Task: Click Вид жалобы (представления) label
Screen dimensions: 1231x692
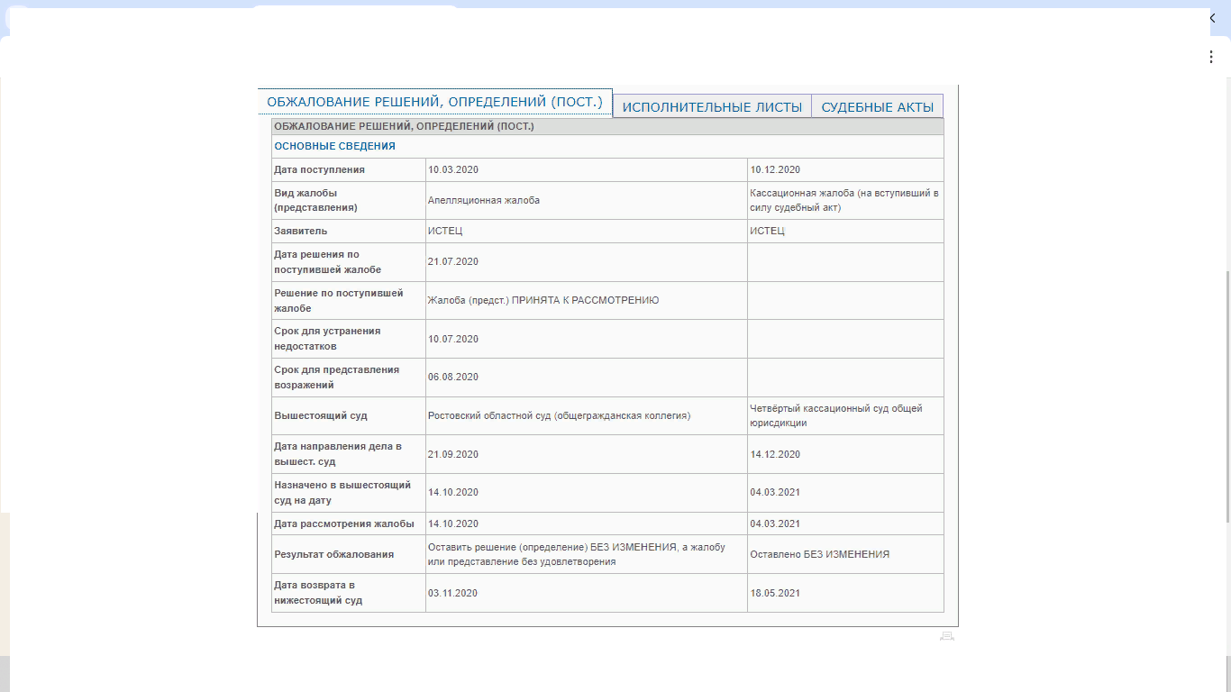Action: pyautogui.click(x=315, y=200)
